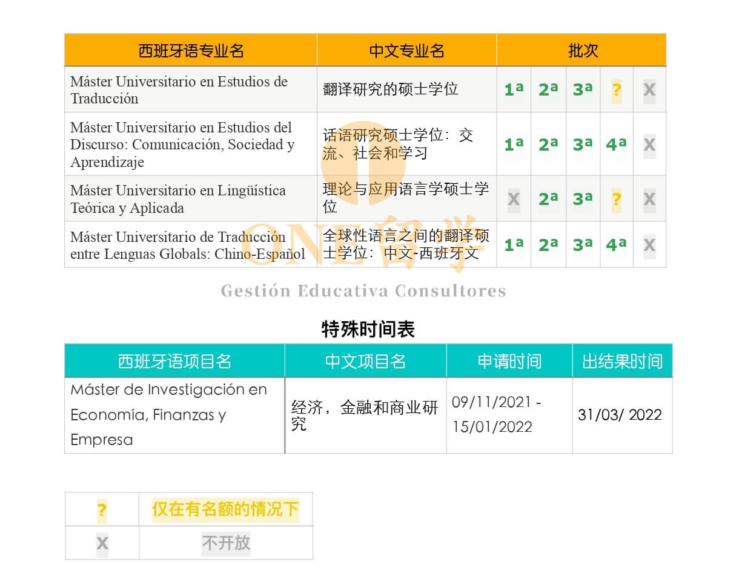Click the '西班牙语项目名' column header
739x580 pixels.
174,362
